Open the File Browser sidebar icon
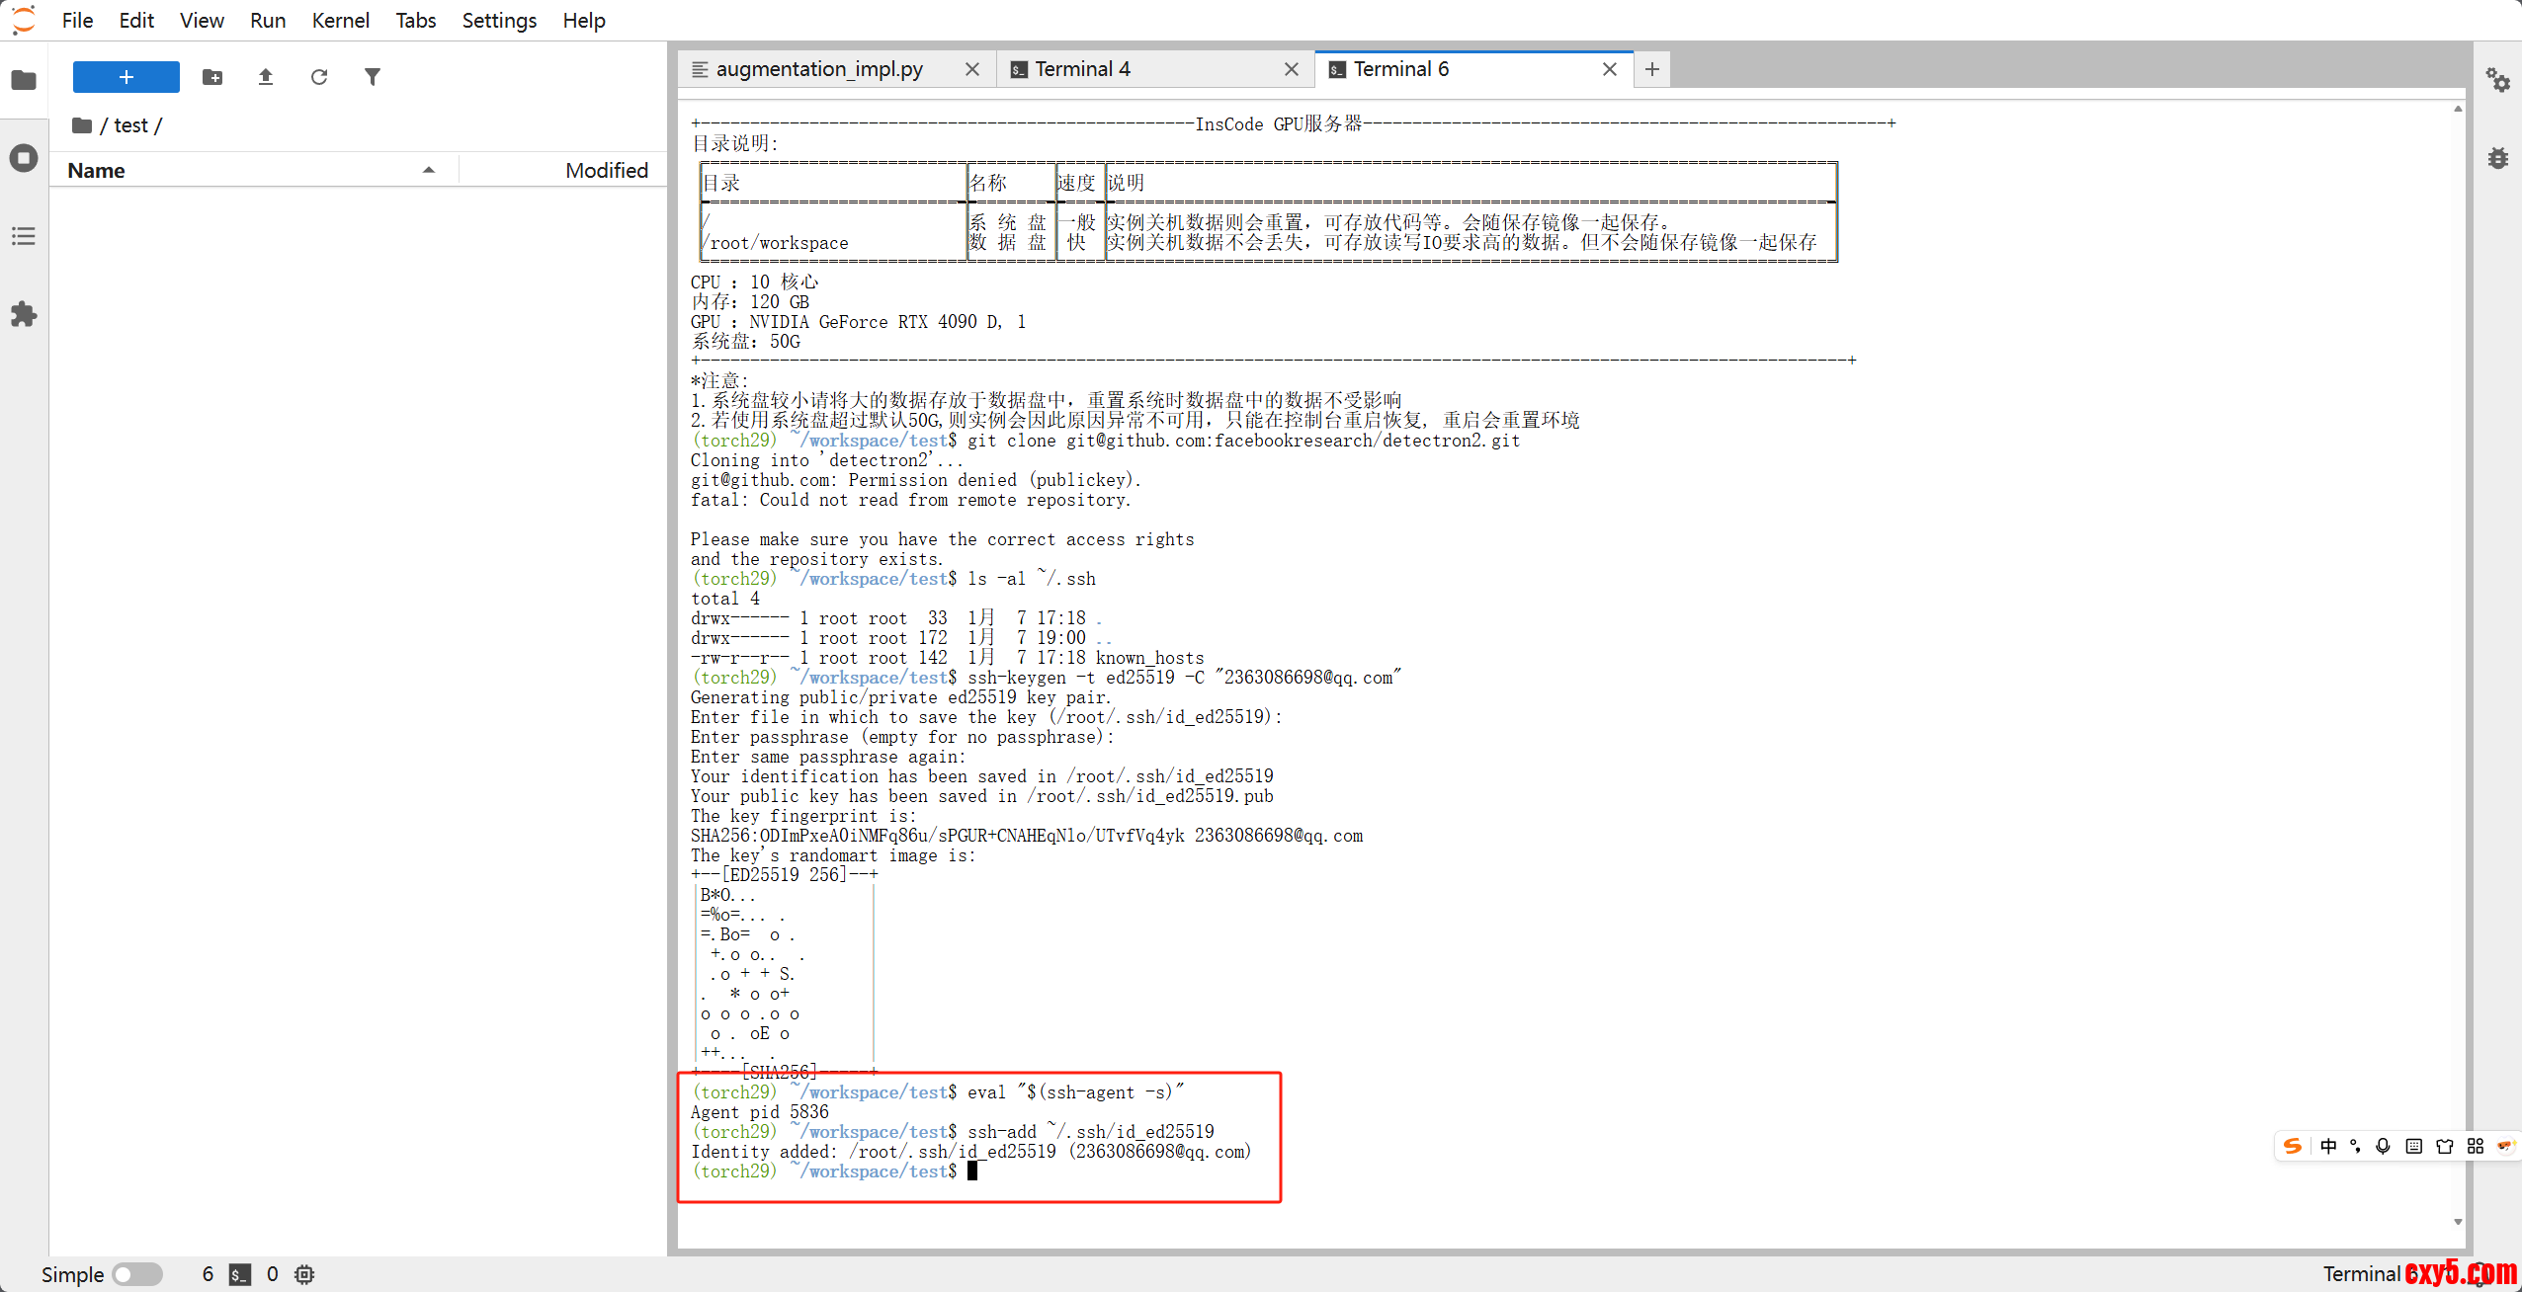This screenshot has height=1292, width=2522. point(24,80)
